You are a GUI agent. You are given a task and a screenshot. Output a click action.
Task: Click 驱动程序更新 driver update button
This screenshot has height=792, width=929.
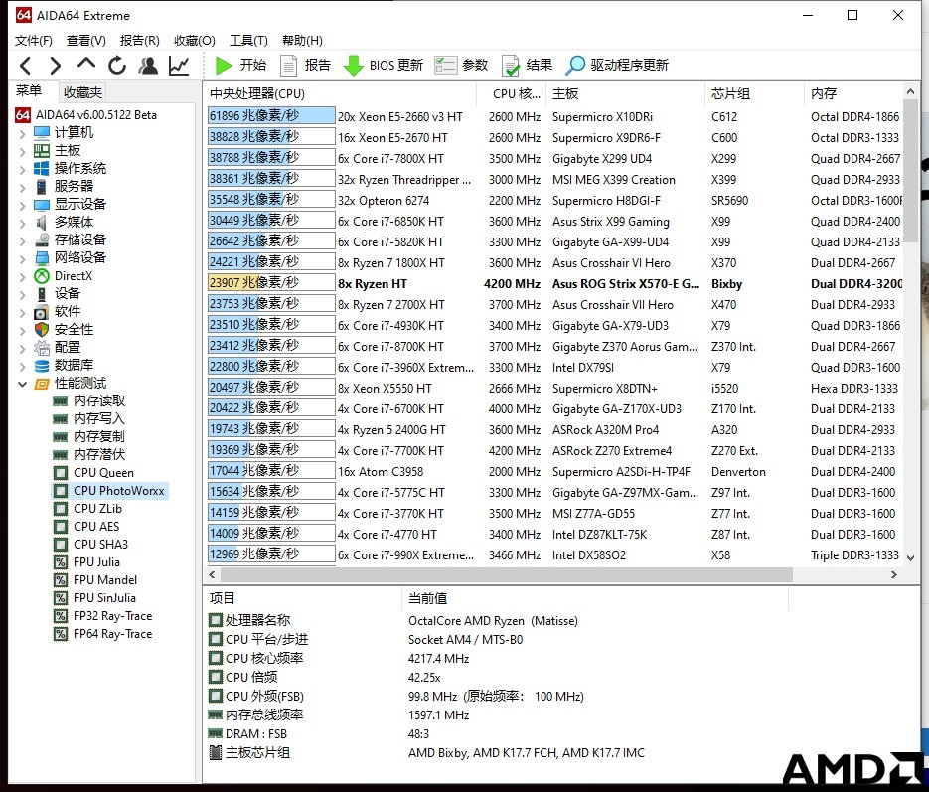point(617,66)
